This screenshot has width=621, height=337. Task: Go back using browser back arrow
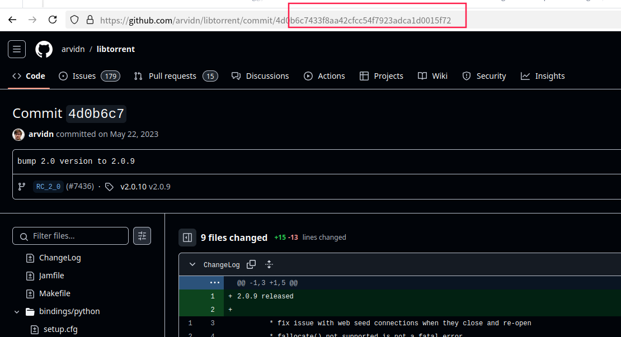point(12,20)
